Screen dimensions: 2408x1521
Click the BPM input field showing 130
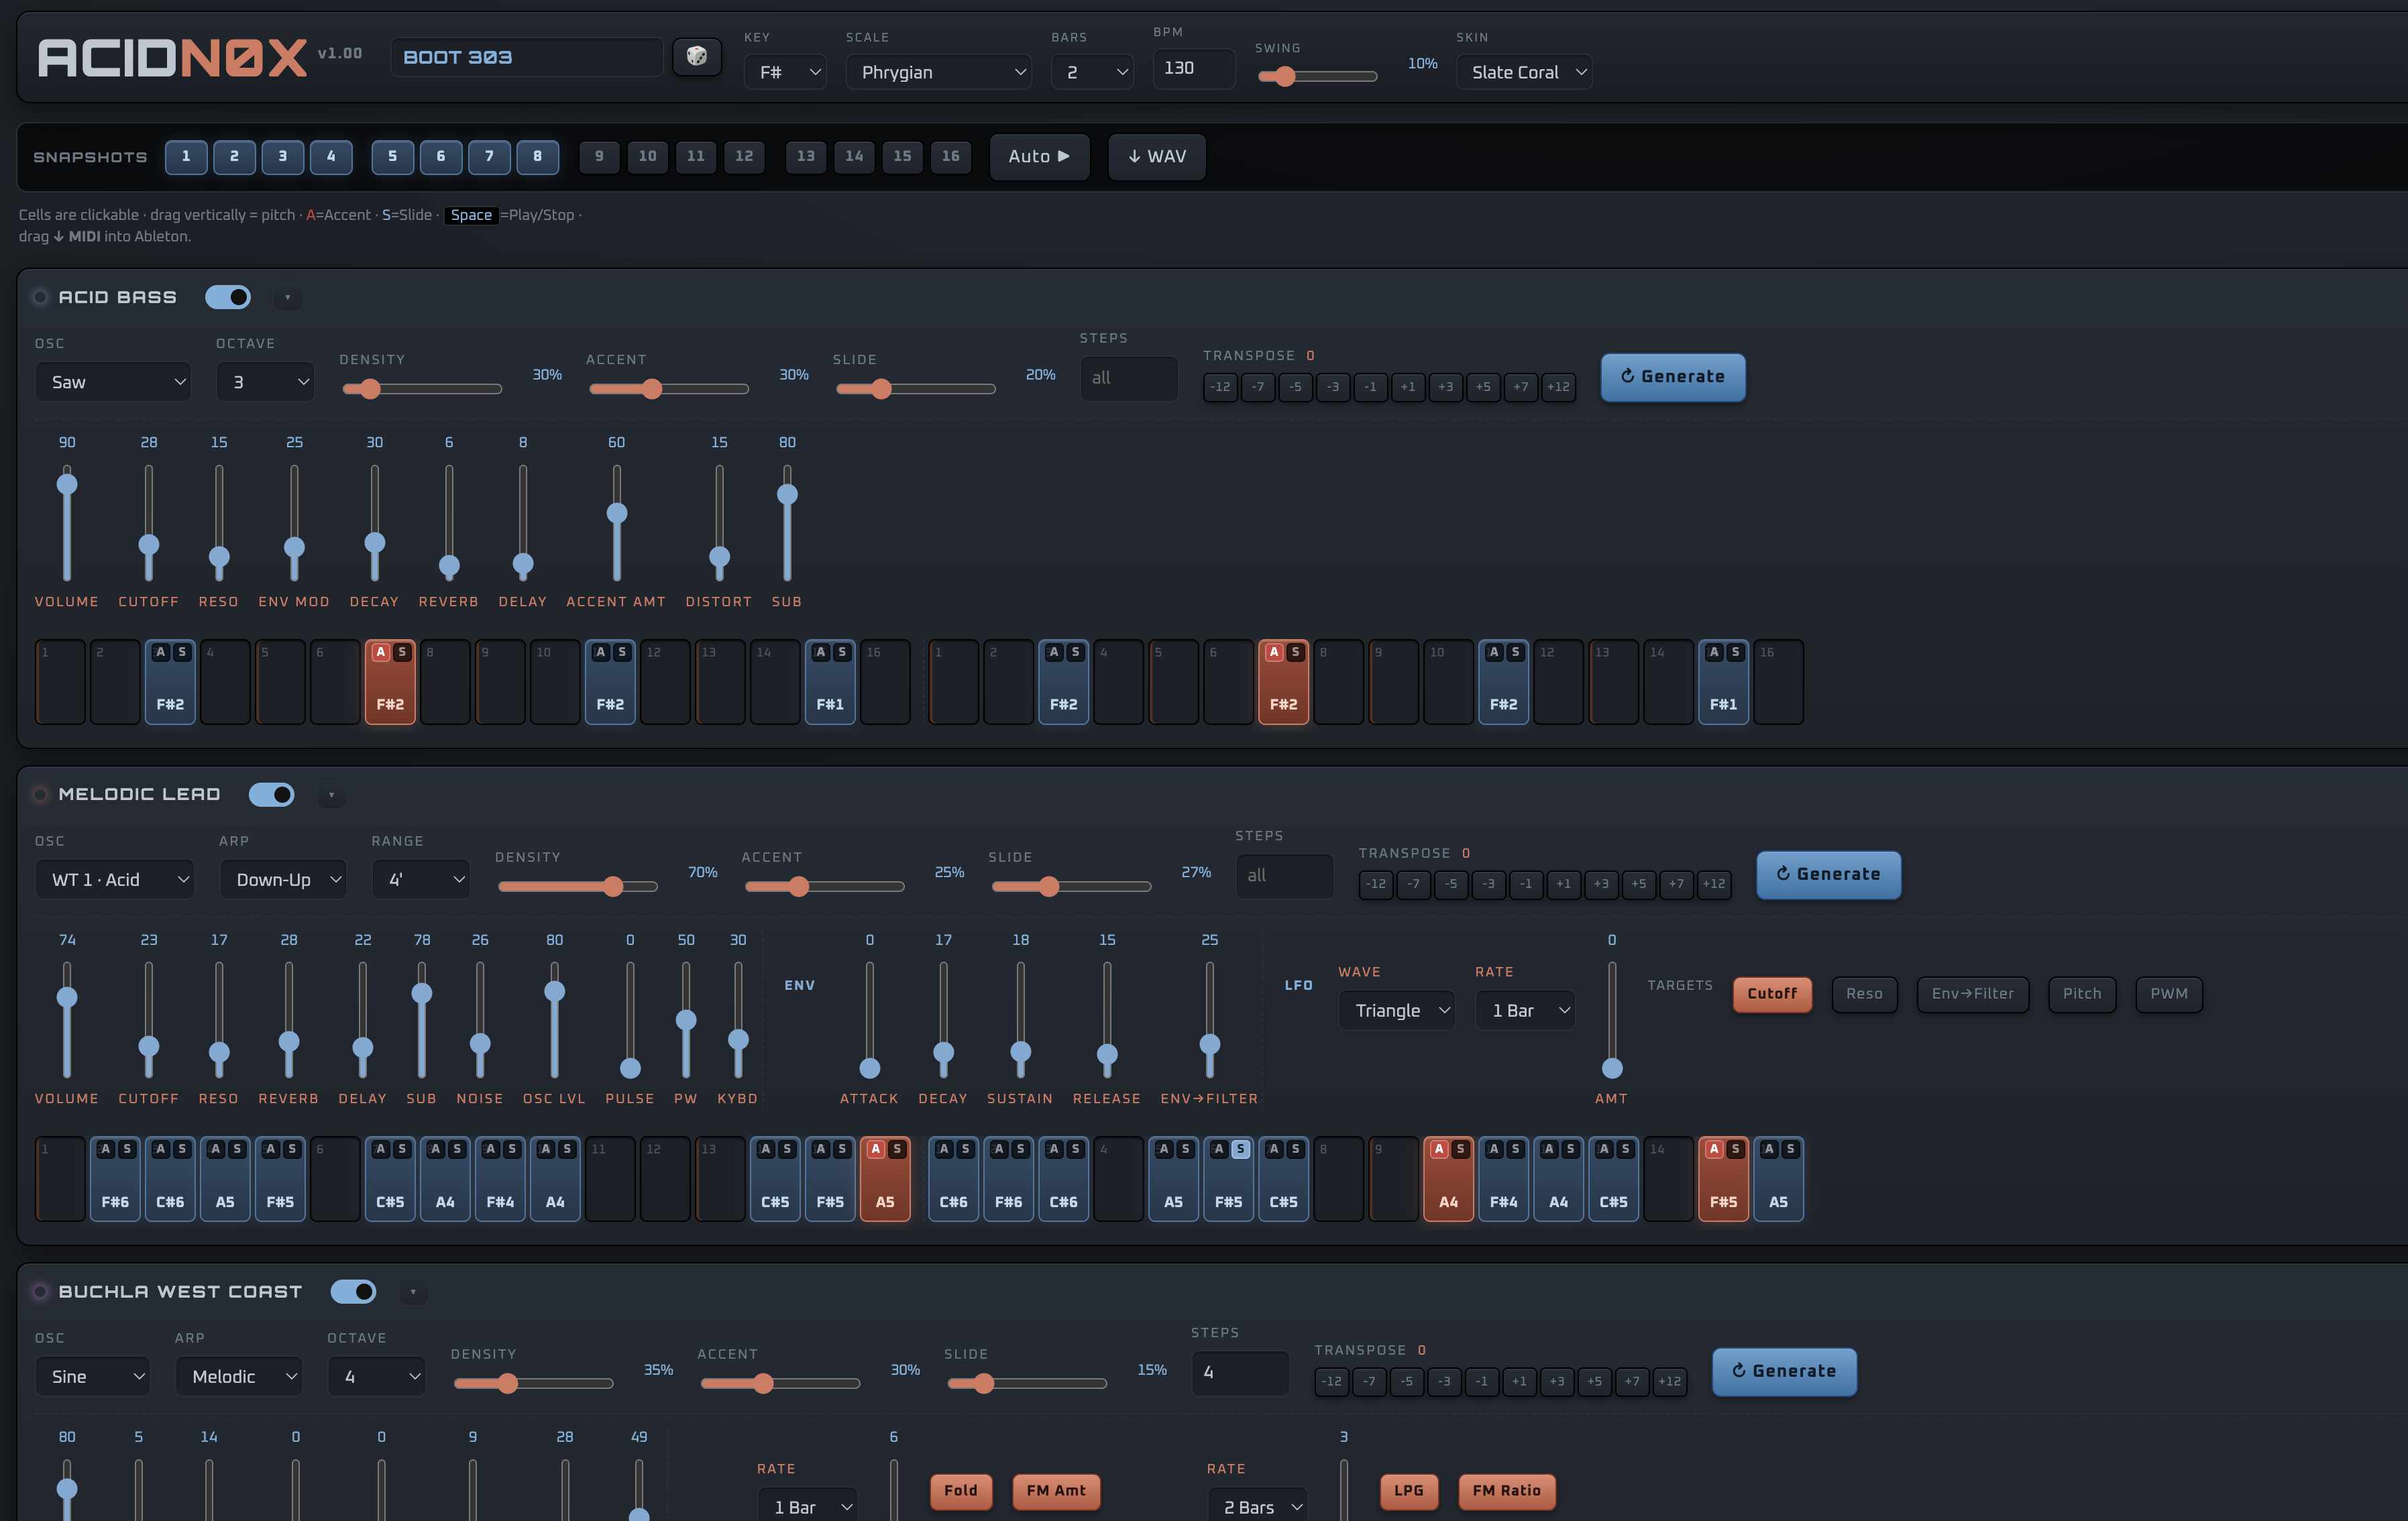point(1194,68)
